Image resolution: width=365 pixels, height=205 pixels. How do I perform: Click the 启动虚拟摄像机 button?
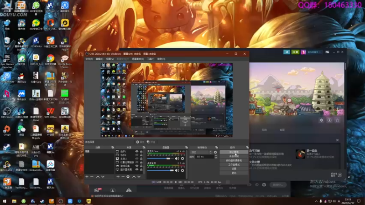234,160
